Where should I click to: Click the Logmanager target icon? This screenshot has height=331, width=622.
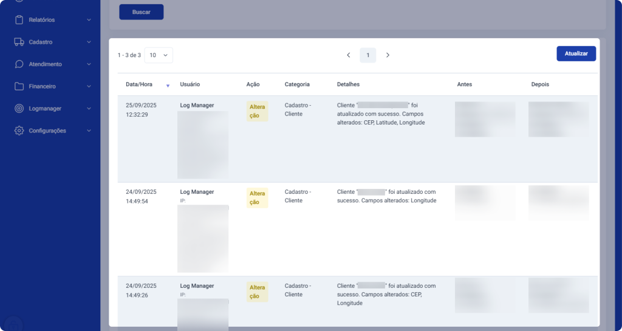pos(19,109)
